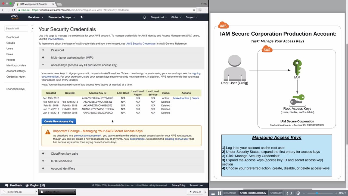Viewport: 348px width, 196px height.
Task: Open the Chrome three-dot menu
Action: coord(205,10)
